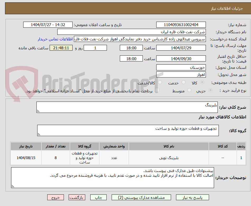251x206 pixels.
Task: Click the remaining time field 21:48:11
Action: point(61,48)
